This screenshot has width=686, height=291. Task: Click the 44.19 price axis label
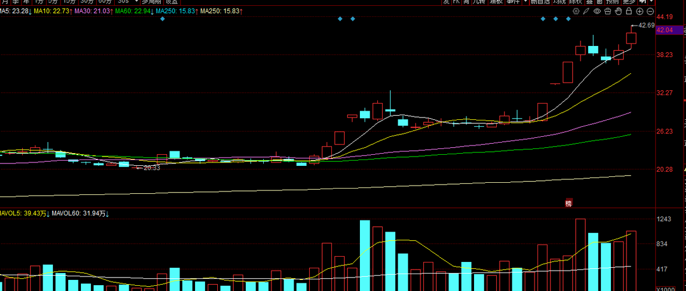[664, 17]
